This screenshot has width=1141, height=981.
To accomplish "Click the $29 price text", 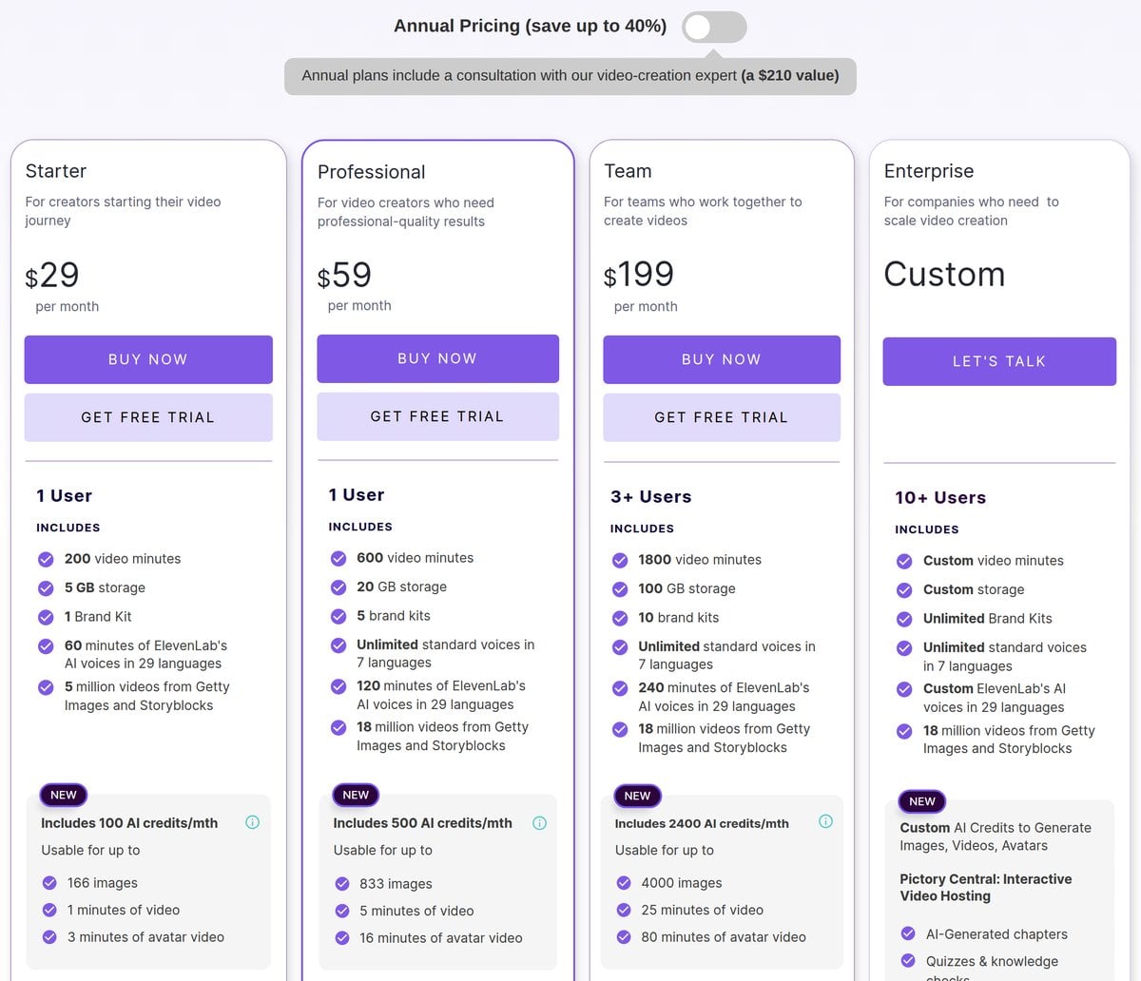I will pyautogui.click(x=52, y=276).
